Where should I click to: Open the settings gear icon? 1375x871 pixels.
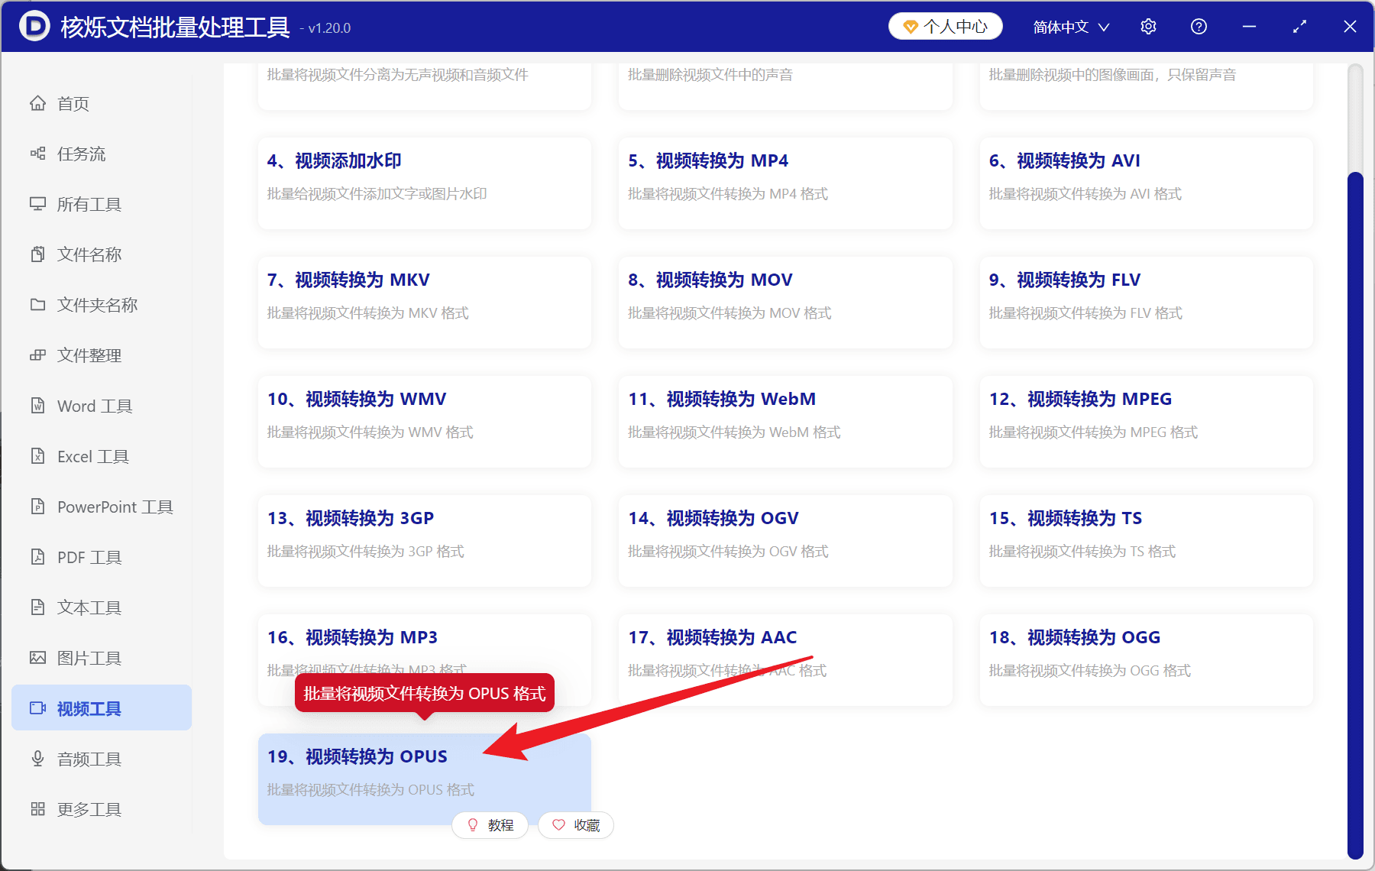tap(1148, 27)
